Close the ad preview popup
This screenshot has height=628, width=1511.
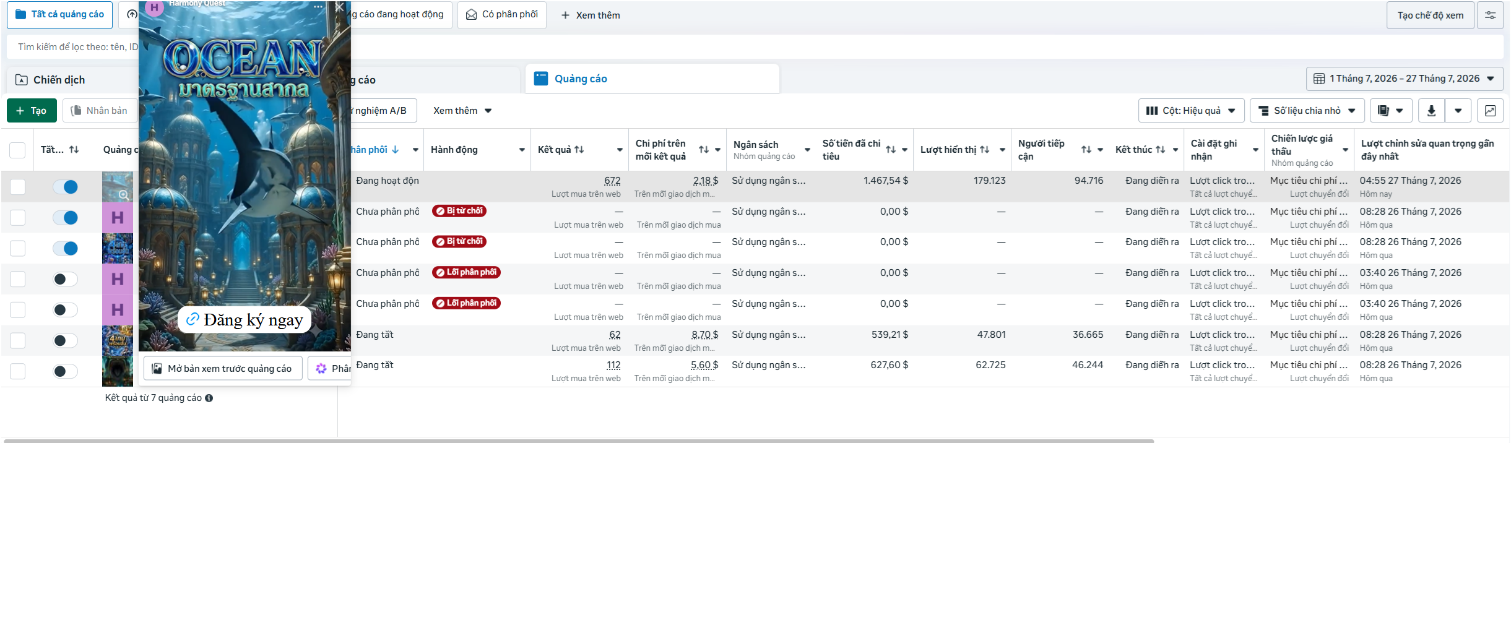339,7
